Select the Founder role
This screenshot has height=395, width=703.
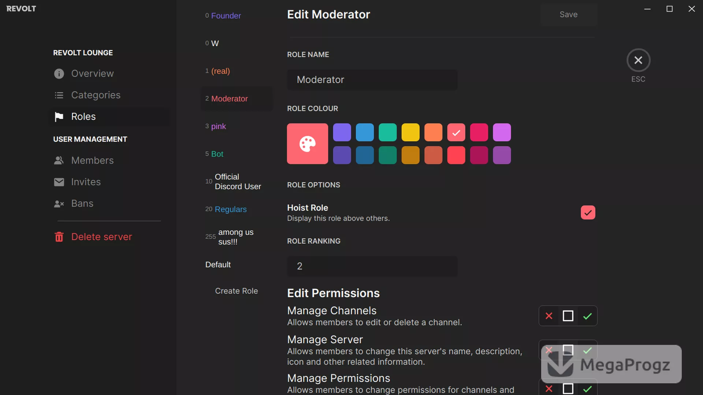[237, 16]
